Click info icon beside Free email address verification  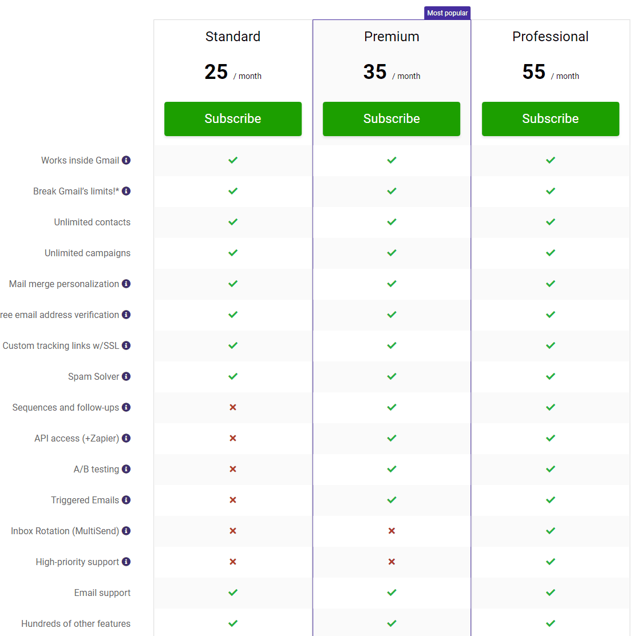click(x=126, y=315)
